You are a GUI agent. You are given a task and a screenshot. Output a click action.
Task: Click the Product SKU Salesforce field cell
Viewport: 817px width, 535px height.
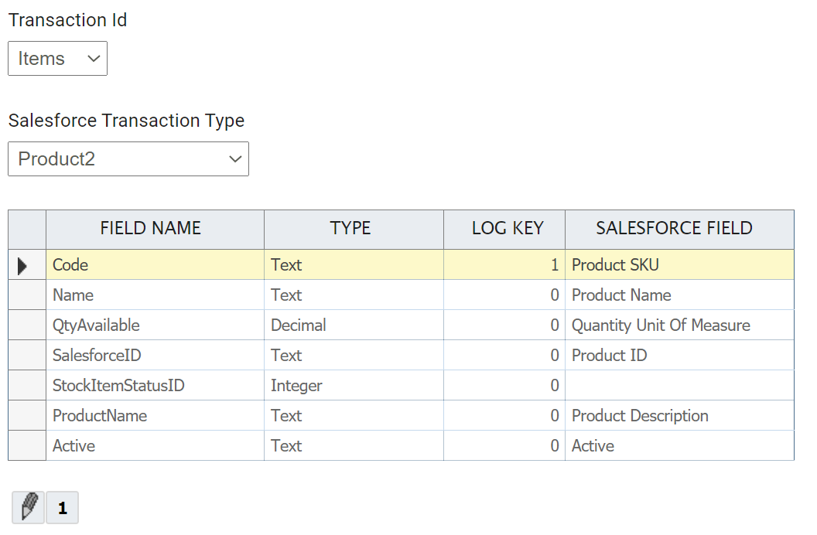point(679,264)
